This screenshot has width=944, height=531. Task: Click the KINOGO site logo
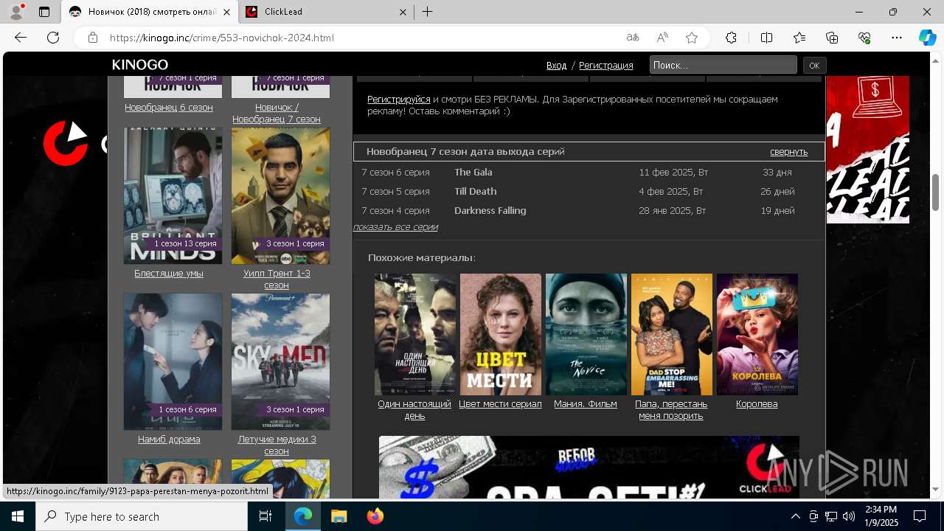140,65
